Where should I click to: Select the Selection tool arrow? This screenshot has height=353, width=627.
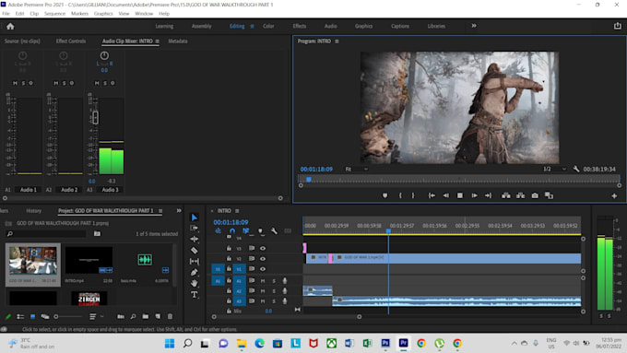point(195,218)
